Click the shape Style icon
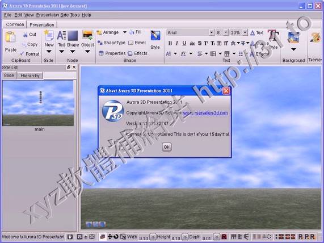Viewport: 324px width, 243px height. 155,35
